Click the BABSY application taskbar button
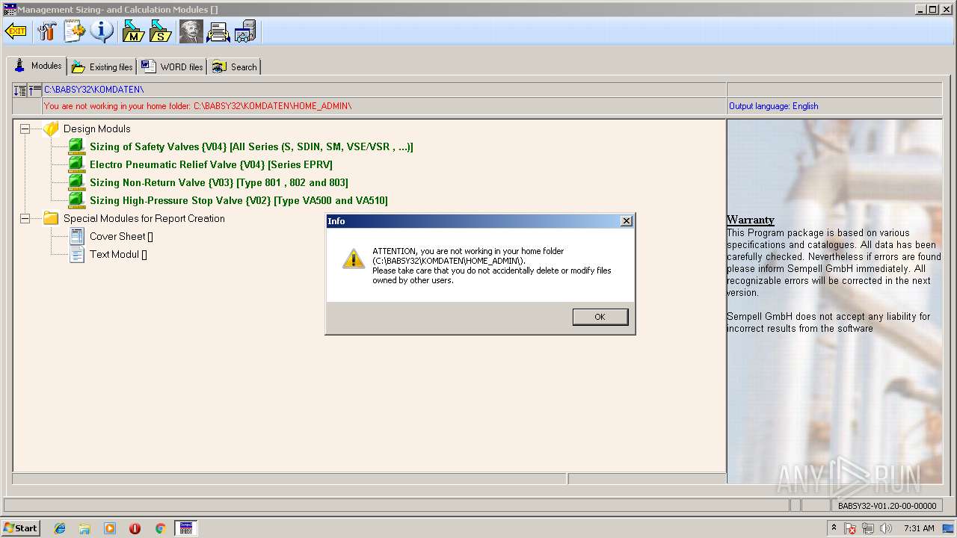The width and height of the screenshot is (957, 538). 185,528
